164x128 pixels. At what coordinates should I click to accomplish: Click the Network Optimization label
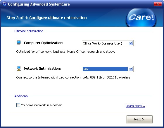click(x=42, y=69)
